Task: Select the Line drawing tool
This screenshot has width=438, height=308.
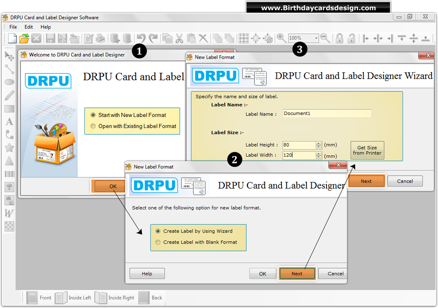Action: (x=9, y=69)
